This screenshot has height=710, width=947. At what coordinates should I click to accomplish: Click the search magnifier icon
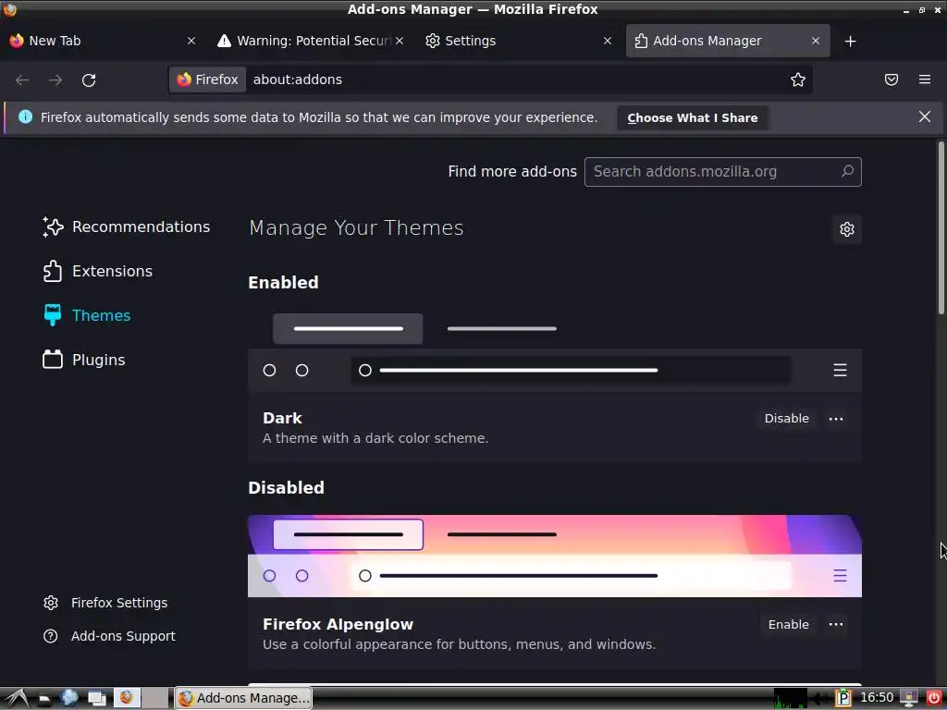pos(847,171)
